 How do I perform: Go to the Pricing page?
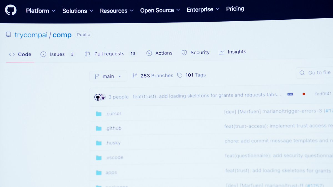point(235,9)
